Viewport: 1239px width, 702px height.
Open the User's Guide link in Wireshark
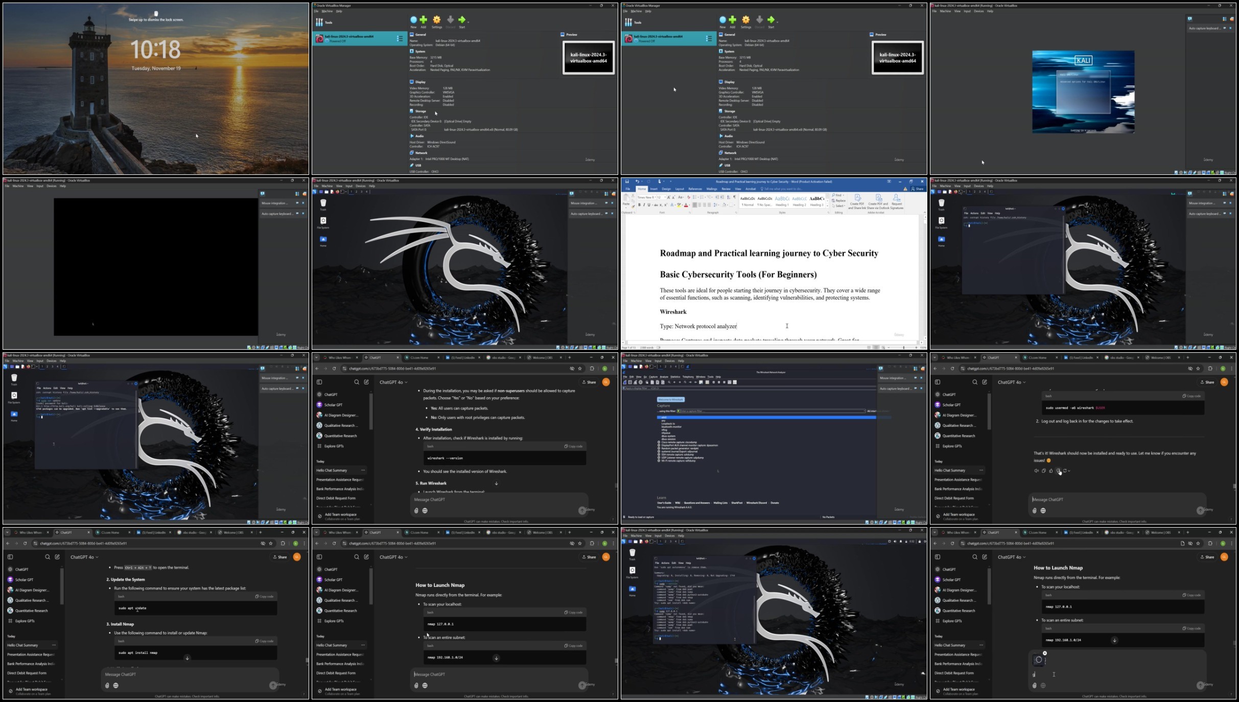tap(664, 503)
